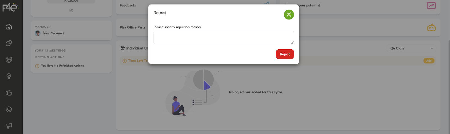Click the pink chart potential icon
This screenshot has width=450, height=134.
[431, 5]
